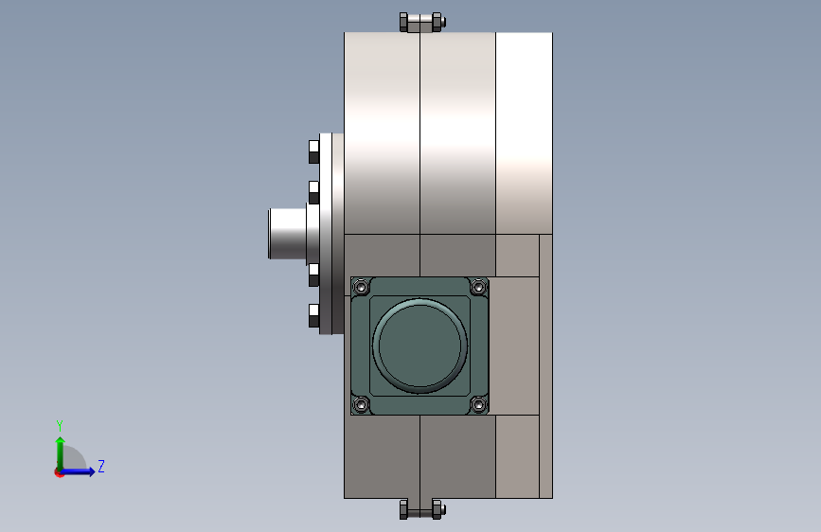Select the tan panel right of green cover

513,346
